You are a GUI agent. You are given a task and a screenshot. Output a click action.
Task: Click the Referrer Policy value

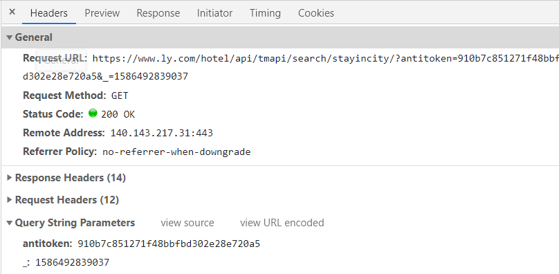click(176, 152)
